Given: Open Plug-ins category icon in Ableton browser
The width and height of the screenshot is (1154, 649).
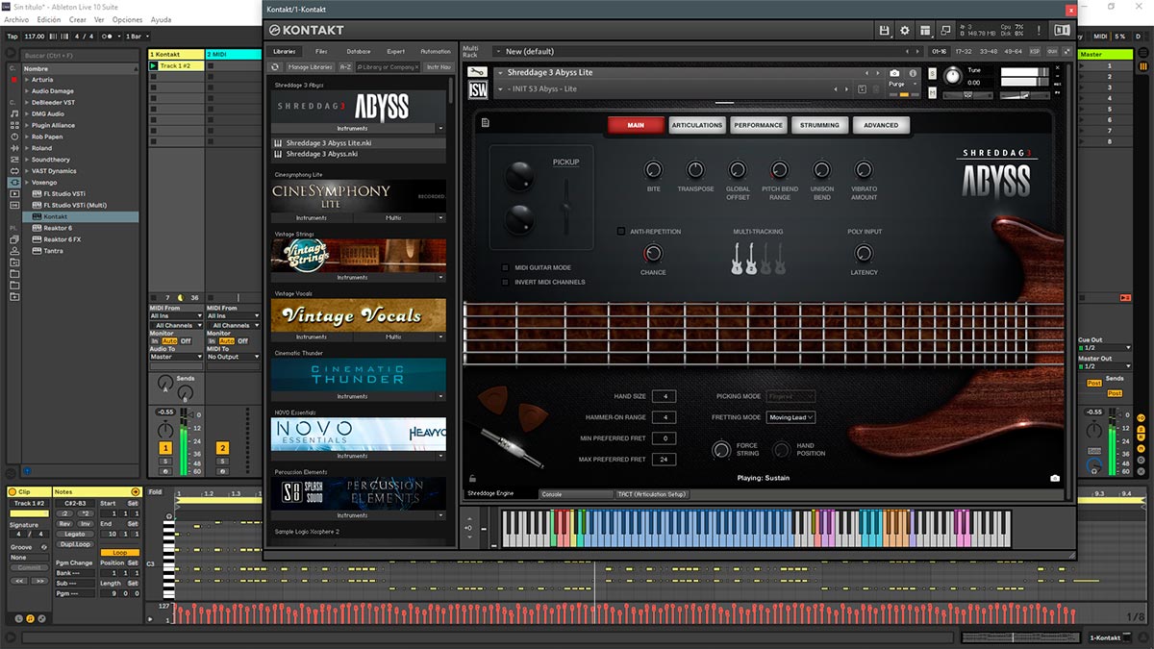Looking at the screenshot, I should (13, 182).
